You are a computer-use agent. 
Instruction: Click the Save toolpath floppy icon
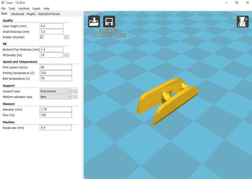coord(109,21)
